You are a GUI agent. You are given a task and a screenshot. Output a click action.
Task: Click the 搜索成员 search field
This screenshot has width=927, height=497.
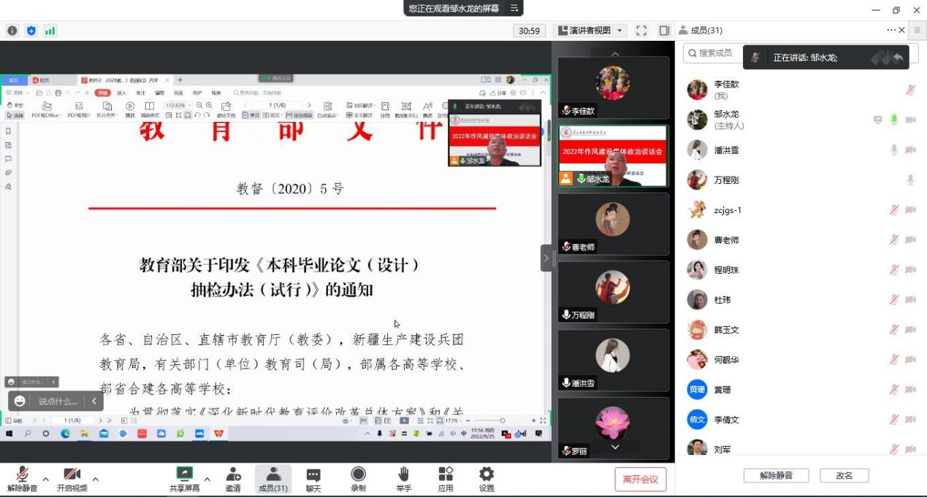pos(716,53)
